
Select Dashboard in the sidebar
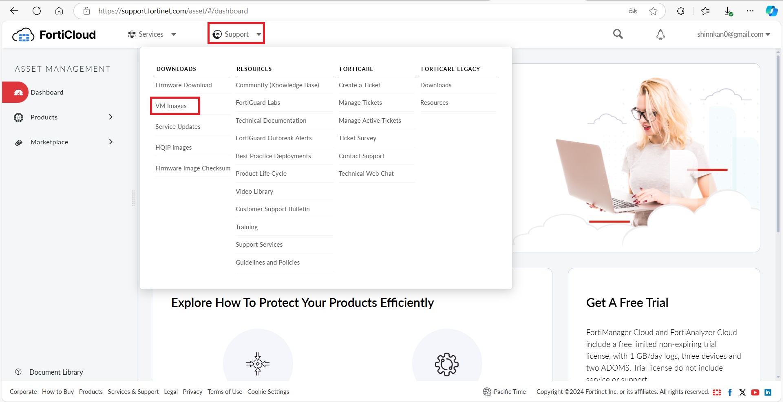pos(46,93)
